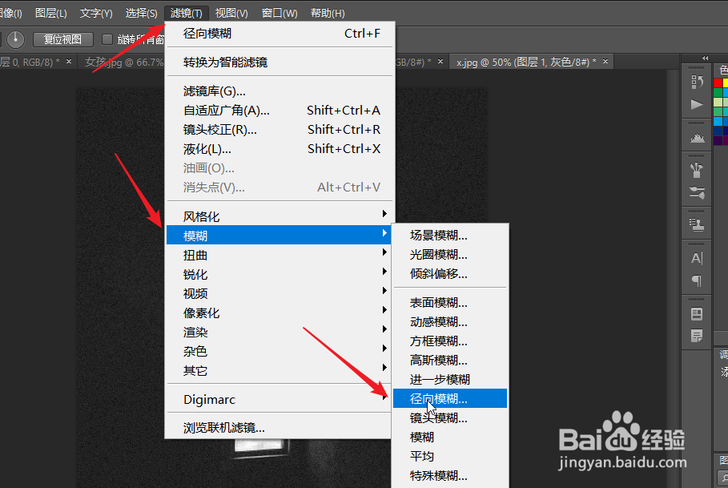Viewport: 728px width, 488px height.
Task: Select the highlighted 模糊 submenu entry
Action: point(279,236)
